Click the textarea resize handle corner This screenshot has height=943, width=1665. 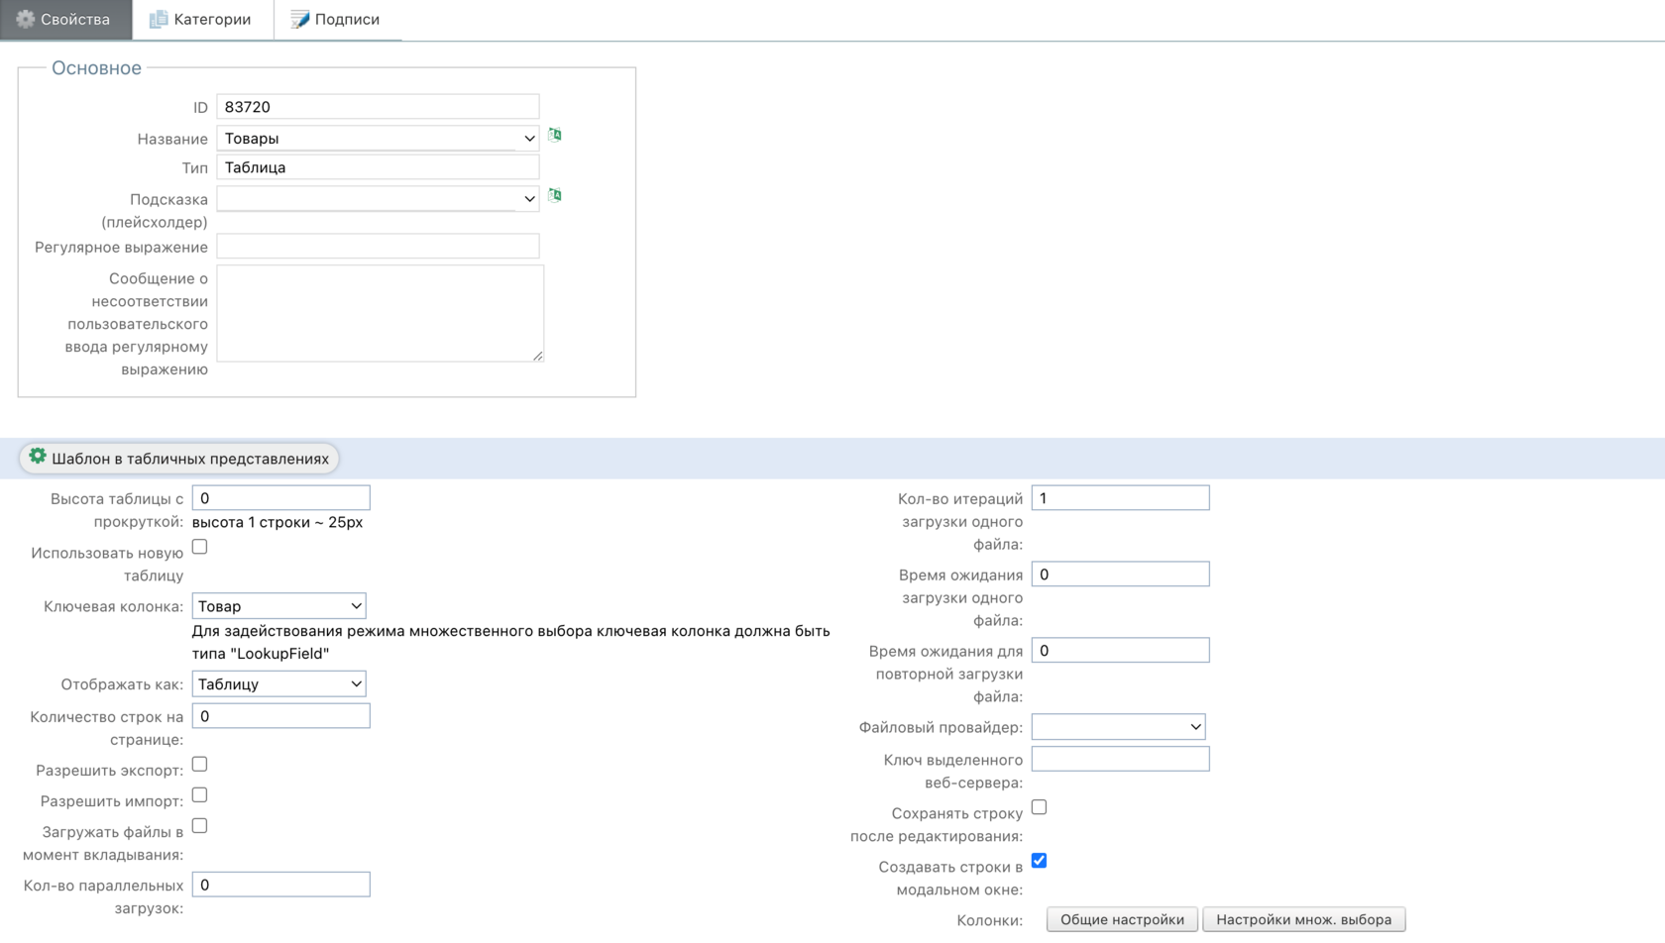coord(537,356)
